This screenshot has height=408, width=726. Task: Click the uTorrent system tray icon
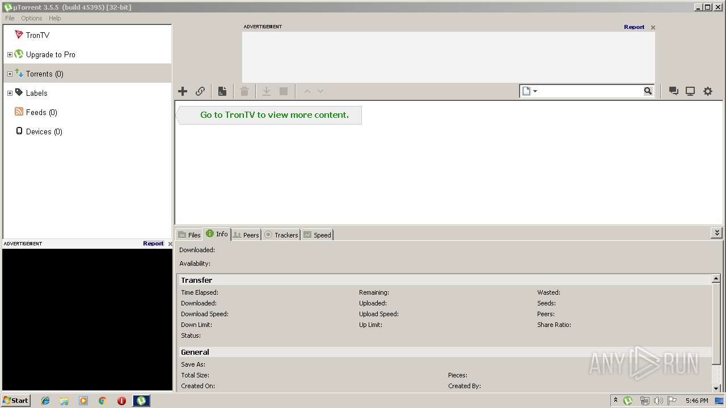[628, 401]
